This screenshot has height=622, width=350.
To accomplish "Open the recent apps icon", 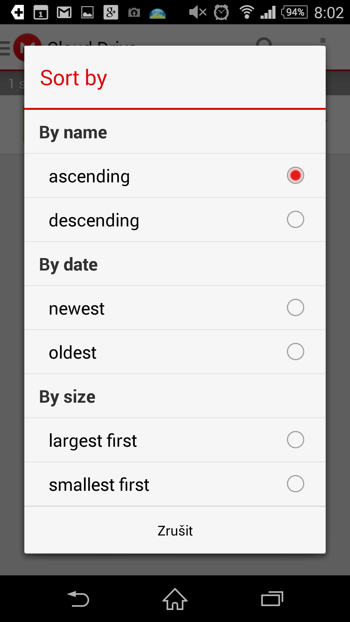I will 272,599.
